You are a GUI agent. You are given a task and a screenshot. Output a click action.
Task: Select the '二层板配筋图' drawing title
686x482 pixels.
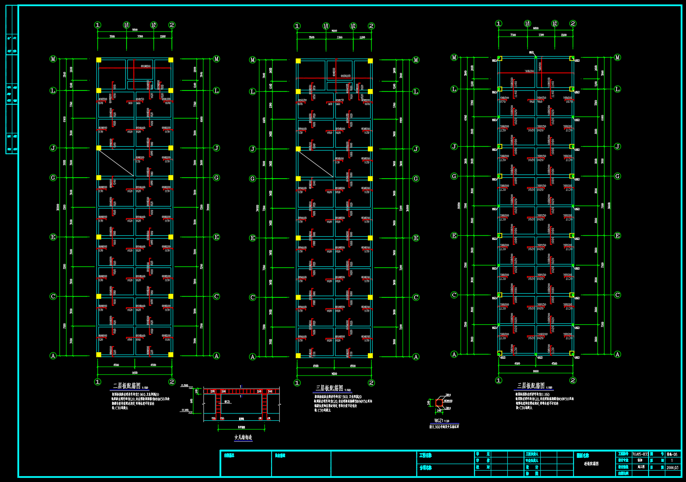[x=127, y=386]
